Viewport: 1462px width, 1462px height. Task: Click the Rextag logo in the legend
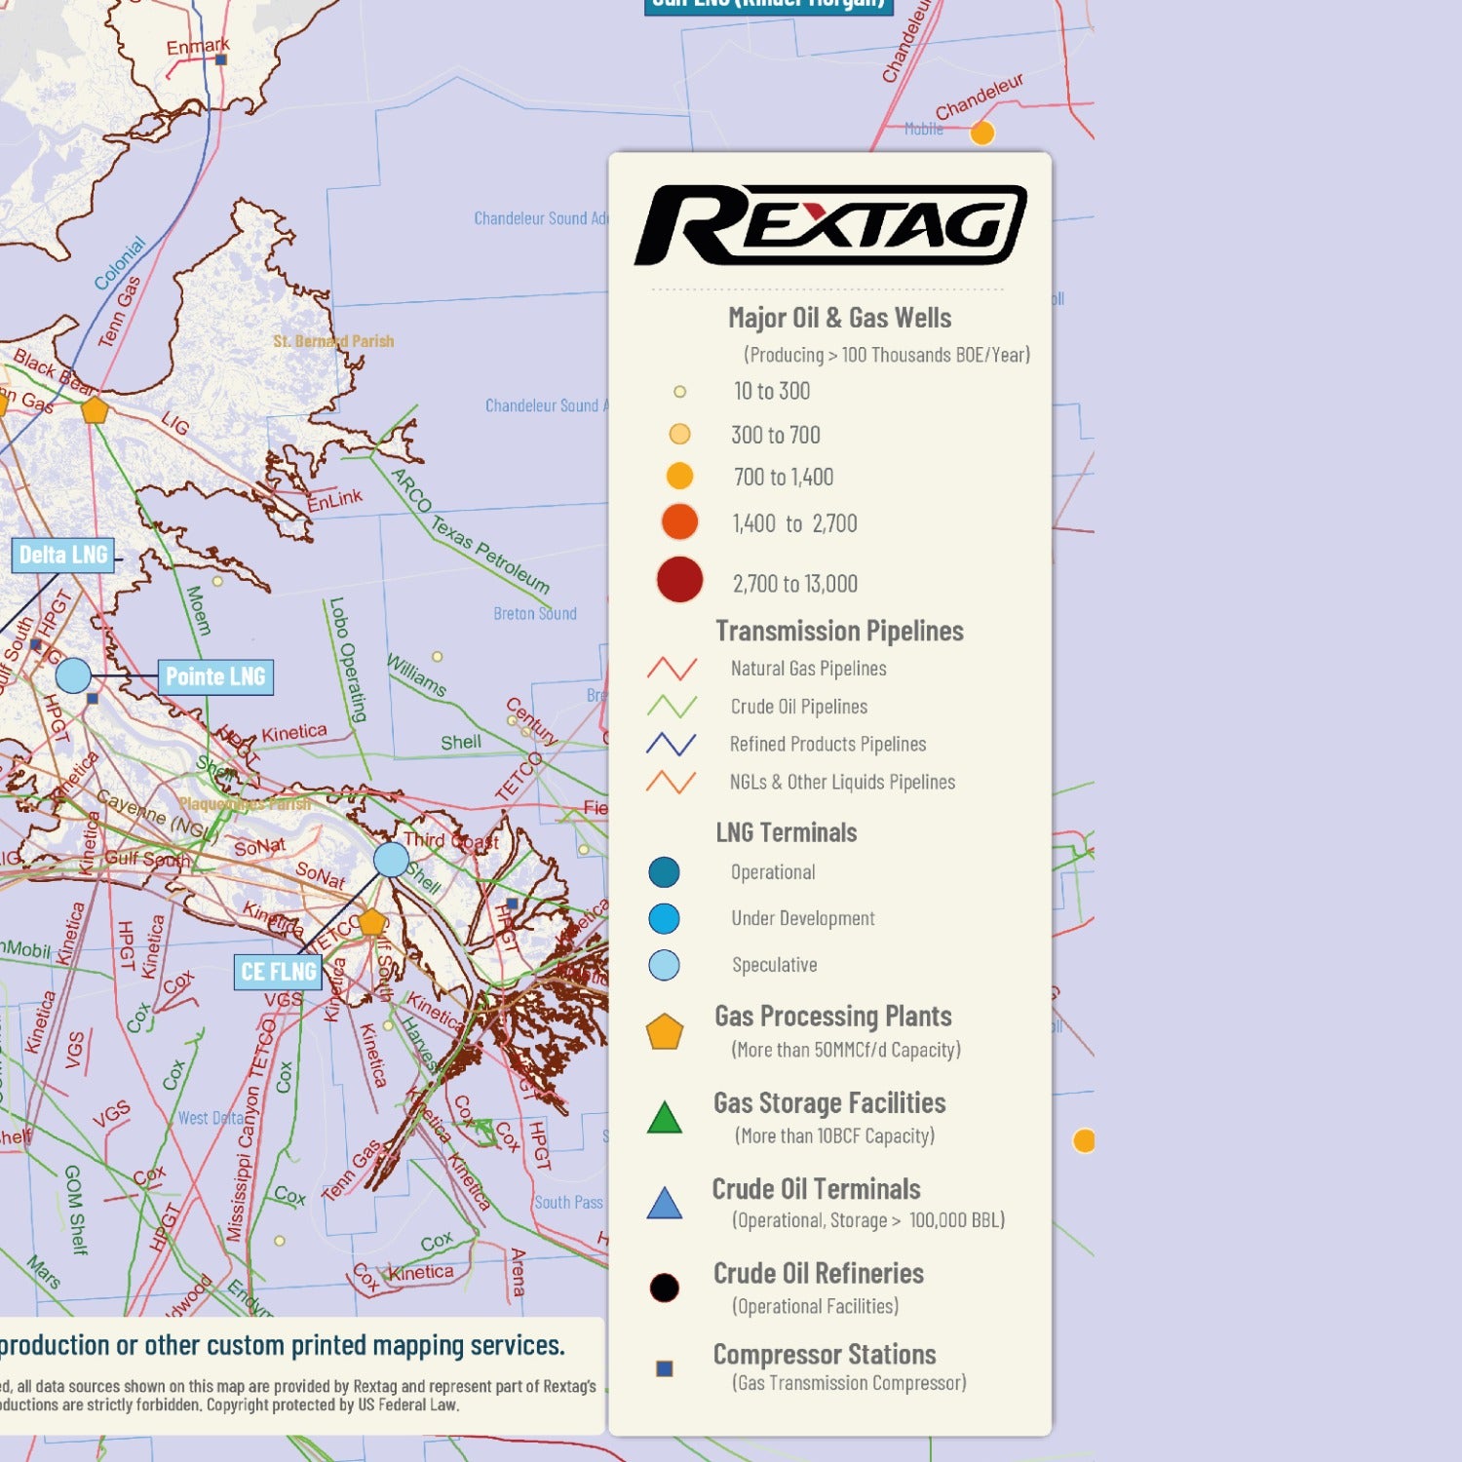point(830,224)
